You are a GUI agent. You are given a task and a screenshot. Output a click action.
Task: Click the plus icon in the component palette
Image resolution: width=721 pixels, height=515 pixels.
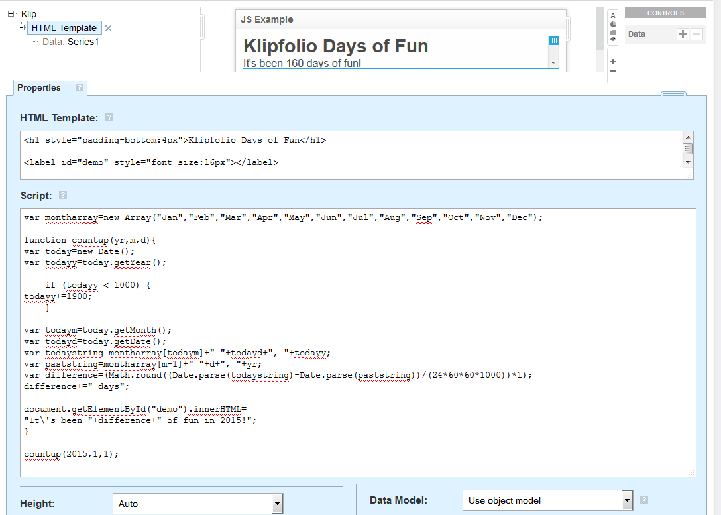(613, 61)
